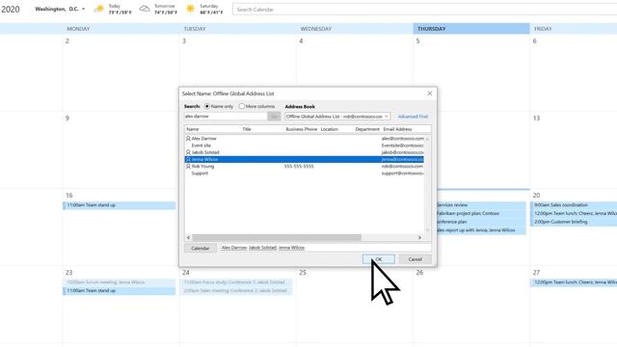Image resolution: width=617 pixels, height=347 pixels.
Task: Click the horizontal scrollbar thumb in the list
Action: 277,237
